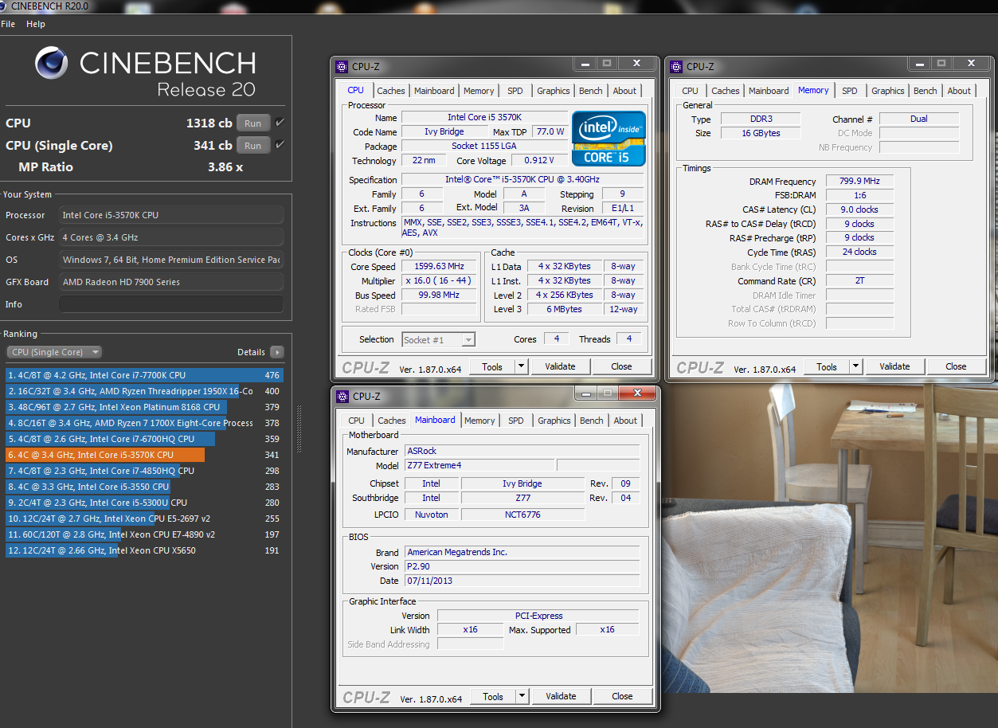This screenshot has width=998, height=728.
Task: Click Tools button in Mainboard CPU-Z window
Action: pyautogui.click(x=493, y=696)
